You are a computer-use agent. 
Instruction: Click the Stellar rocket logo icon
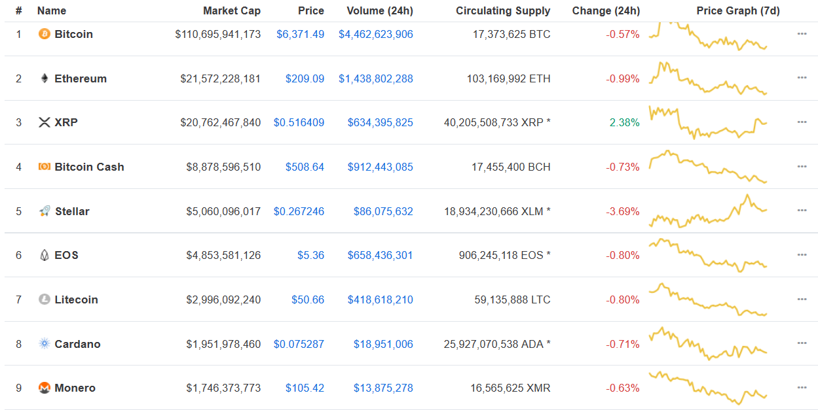pyautogui.click(x=43, y=211)
